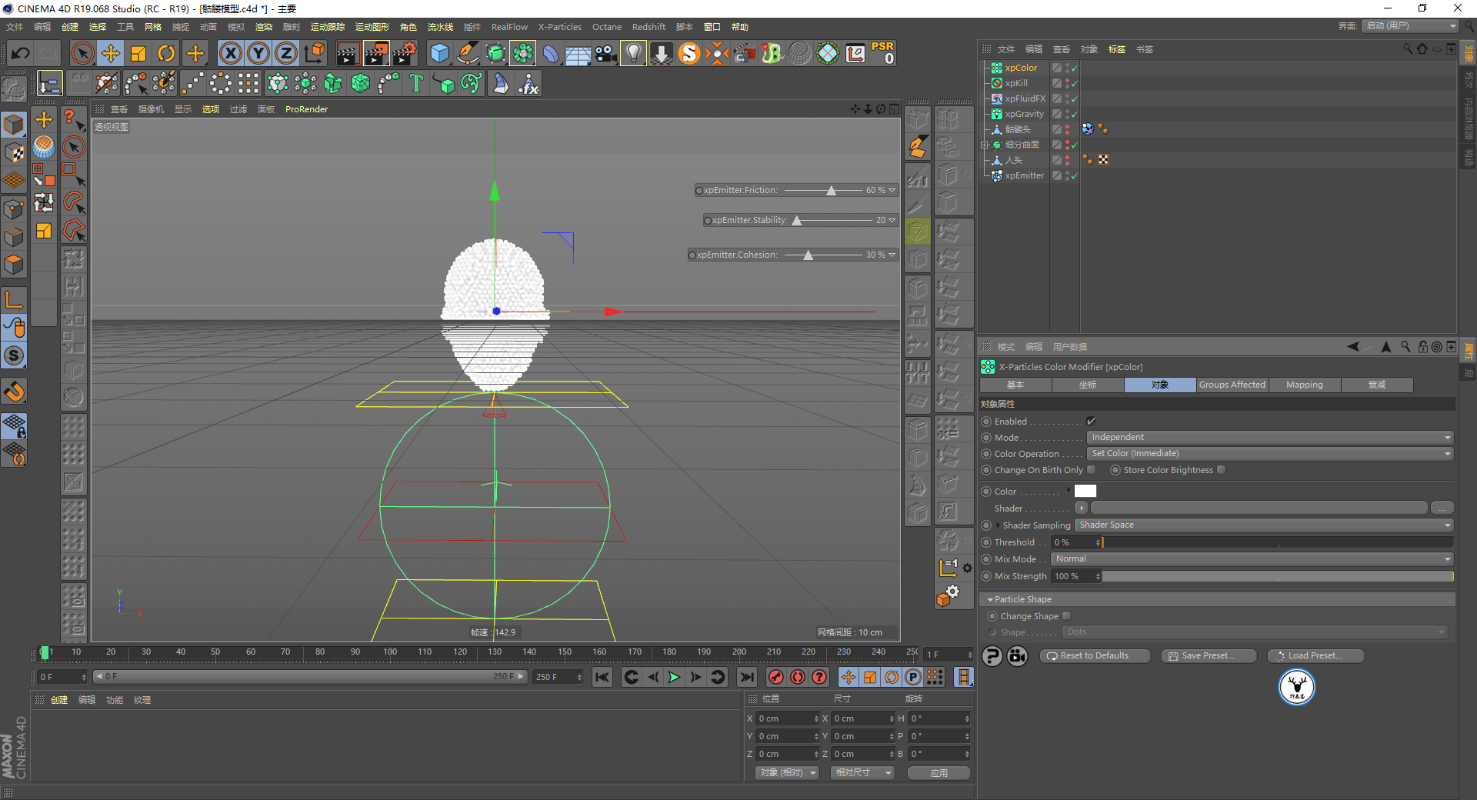Toggle Store Color Brightness checkbox

point(1221,470)
